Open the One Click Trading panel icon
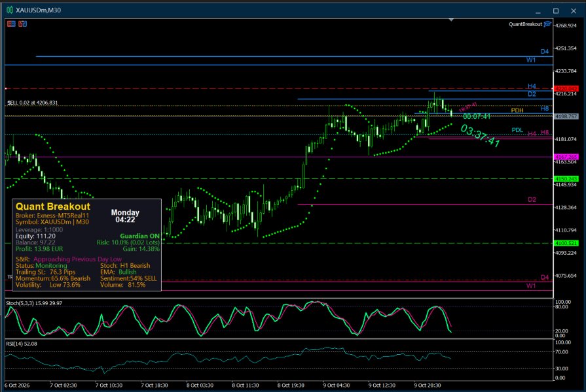This screenshot has width=586, height=392. tap(11, 24)
